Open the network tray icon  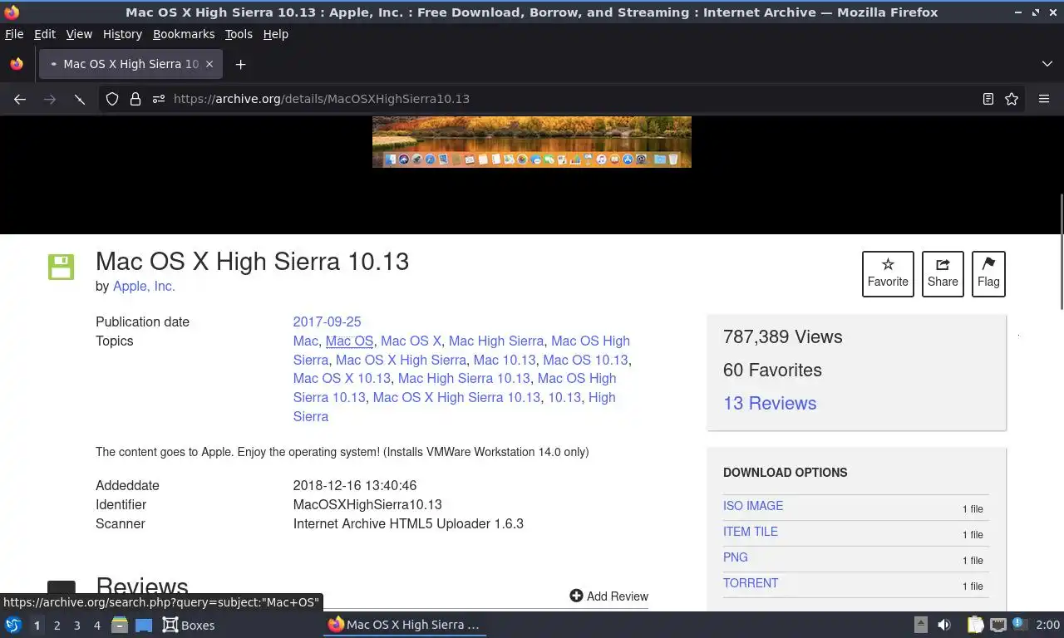click(x=998, y=625)
